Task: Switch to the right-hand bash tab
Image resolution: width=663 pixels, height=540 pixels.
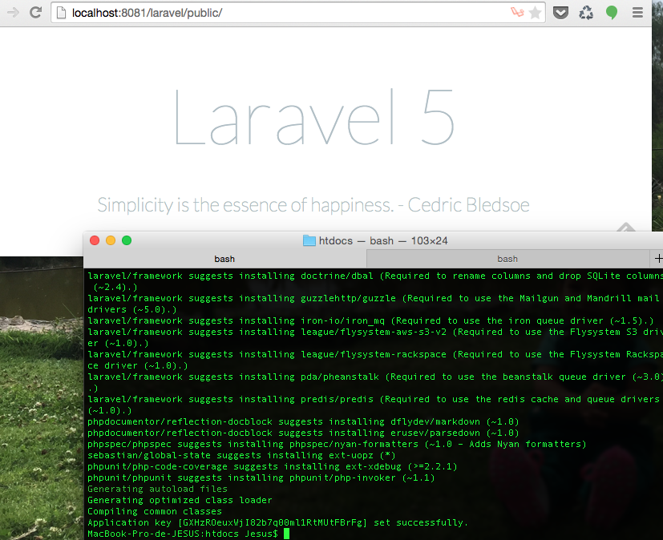Action: pyautogui.click(x=507, y=258)
